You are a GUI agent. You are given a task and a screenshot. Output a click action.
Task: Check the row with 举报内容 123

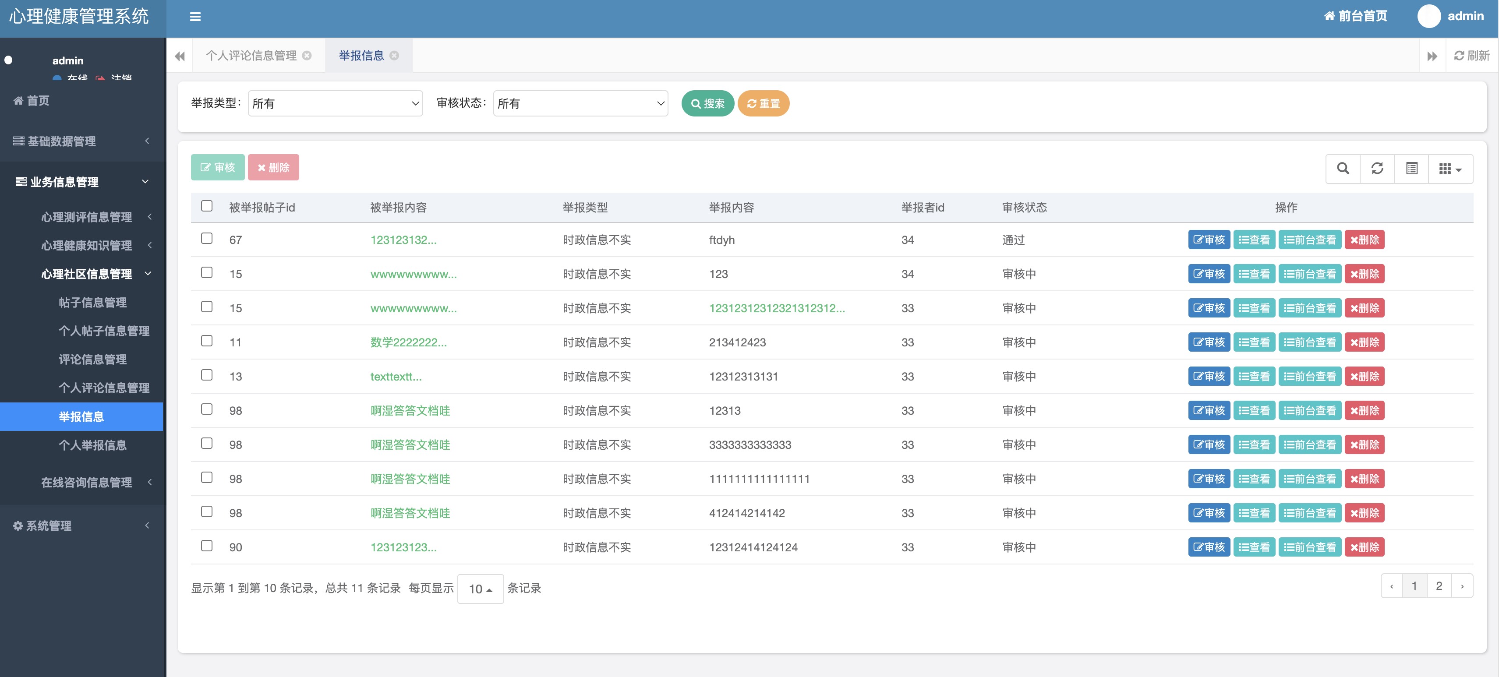[207, 273]
